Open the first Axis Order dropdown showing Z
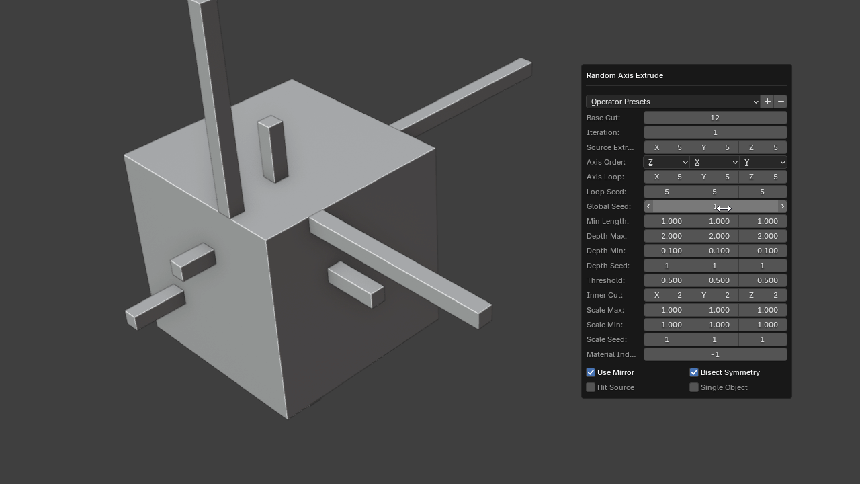 (666, 162)
